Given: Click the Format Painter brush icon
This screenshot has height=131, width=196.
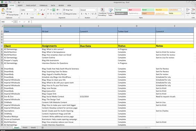Looking at the screenshot, I should (7, 15).
